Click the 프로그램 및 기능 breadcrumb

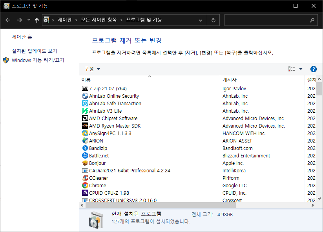(144, 20)
